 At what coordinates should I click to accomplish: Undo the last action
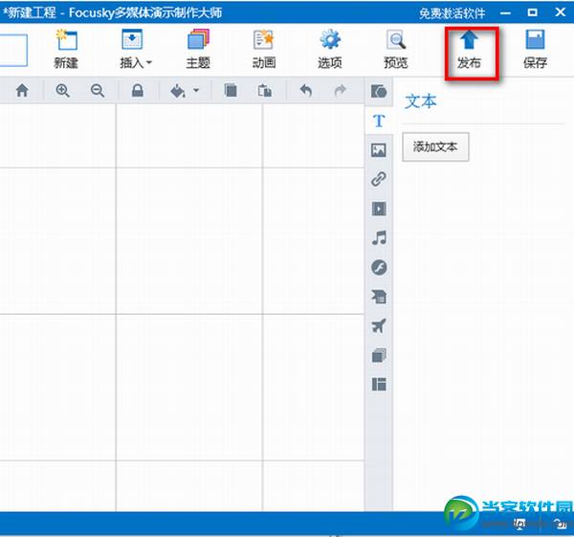tap(306, 91)
